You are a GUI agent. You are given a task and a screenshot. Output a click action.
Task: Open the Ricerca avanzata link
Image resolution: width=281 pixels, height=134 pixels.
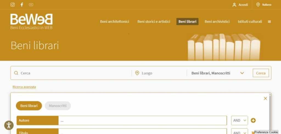[24, 87]
